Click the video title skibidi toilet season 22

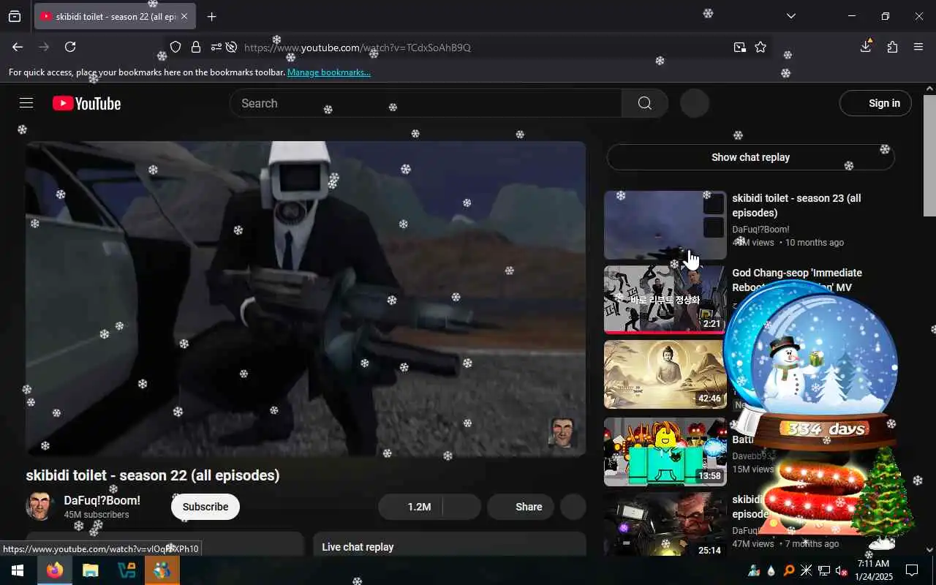tap(153, 475)
